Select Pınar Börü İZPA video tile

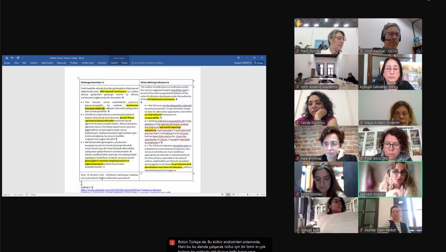[x=390, y=143]
